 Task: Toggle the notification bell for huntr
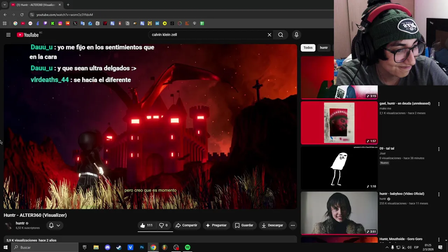tap(51, 225)
